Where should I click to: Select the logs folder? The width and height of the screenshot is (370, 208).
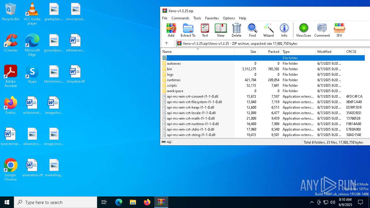click(x=263, y=74)
